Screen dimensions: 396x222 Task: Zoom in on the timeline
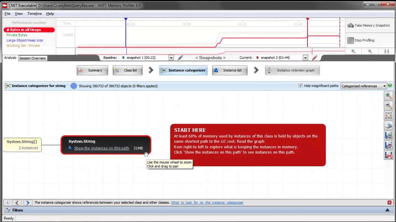(353, 51)
